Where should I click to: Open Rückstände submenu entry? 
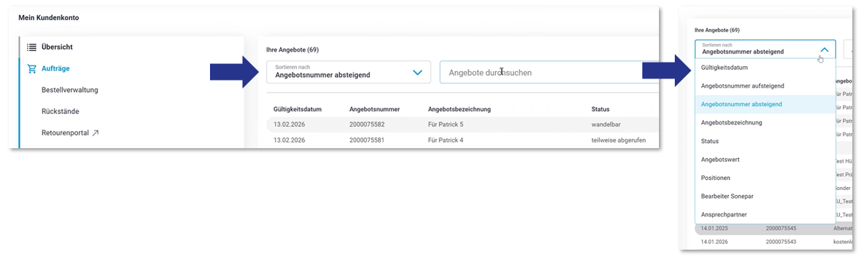click(60, 112)
